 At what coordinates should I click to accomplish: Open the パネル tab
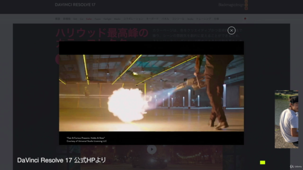point(165,19)
